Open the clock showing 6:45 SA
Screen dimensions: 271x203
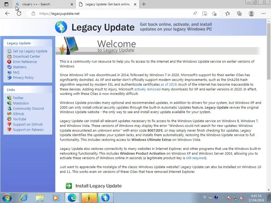coord(256,198)
